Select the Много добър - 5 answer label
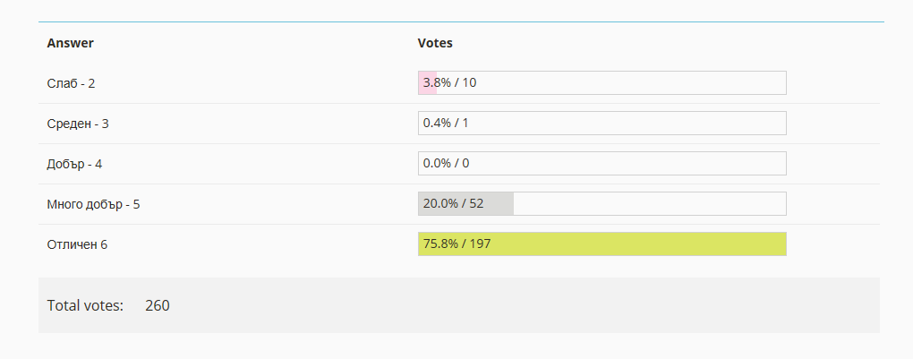 click(93, 204)
